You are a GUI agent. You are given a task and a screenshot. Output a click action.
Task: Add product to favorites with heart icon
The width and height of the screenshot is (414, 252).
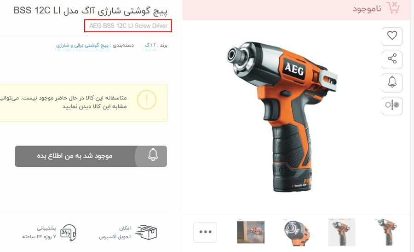click(x=392, y=36)
